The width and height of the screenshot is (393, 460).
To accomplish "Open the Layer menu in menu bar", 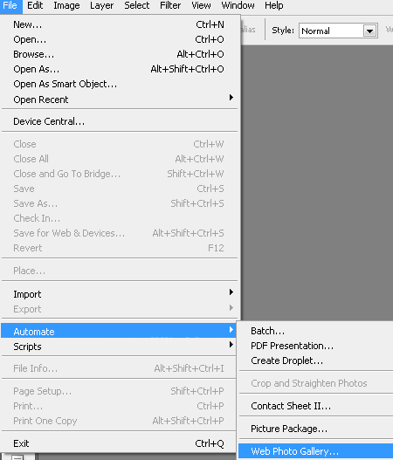I will click(101, 5).
